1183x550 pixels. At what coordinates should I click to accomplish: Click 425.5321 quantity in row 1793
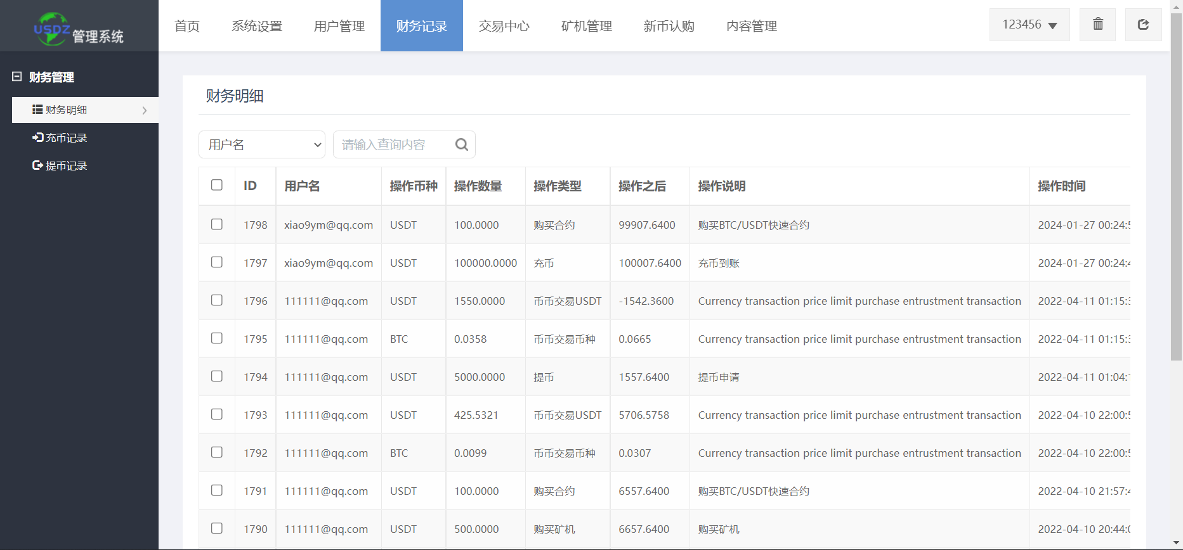[x=476, y=415]
